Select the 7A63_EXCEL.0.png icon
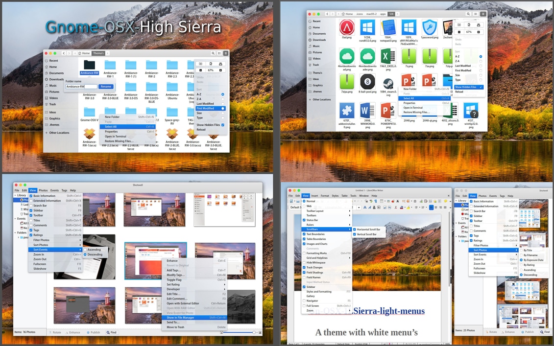The image size is (554, 346). click(x=388, y=56)
